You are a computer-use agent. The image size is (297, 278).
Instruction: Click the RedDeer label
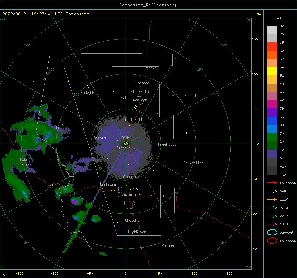(x=140, y=100)
